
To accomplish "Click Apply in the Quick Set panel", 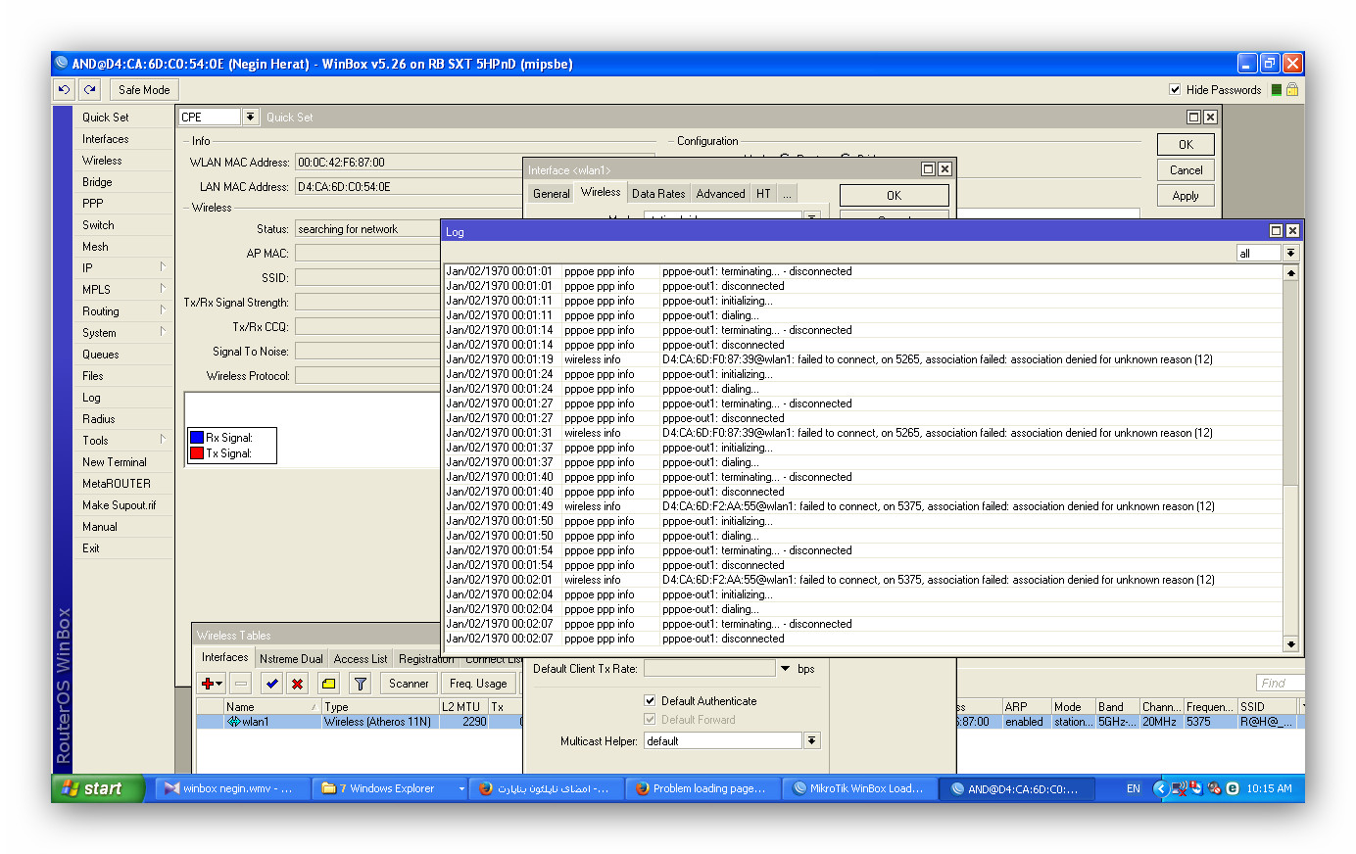I will (1186, 195).
